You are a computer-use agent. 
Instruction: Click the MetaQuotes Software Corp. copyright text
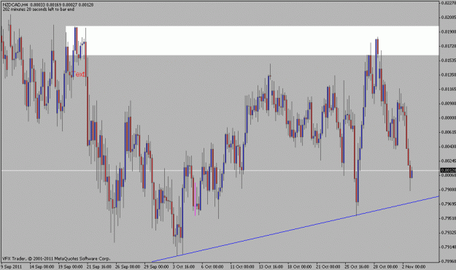pyautogui.click(x=56, y=258)
